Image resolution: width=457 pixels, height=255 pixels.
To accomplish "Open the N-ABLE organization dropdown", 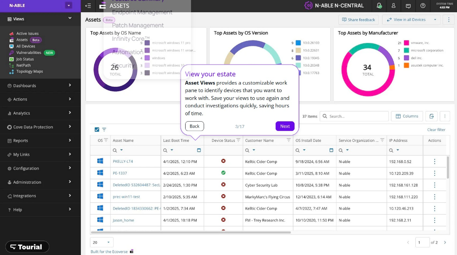I will click(69, 5).
